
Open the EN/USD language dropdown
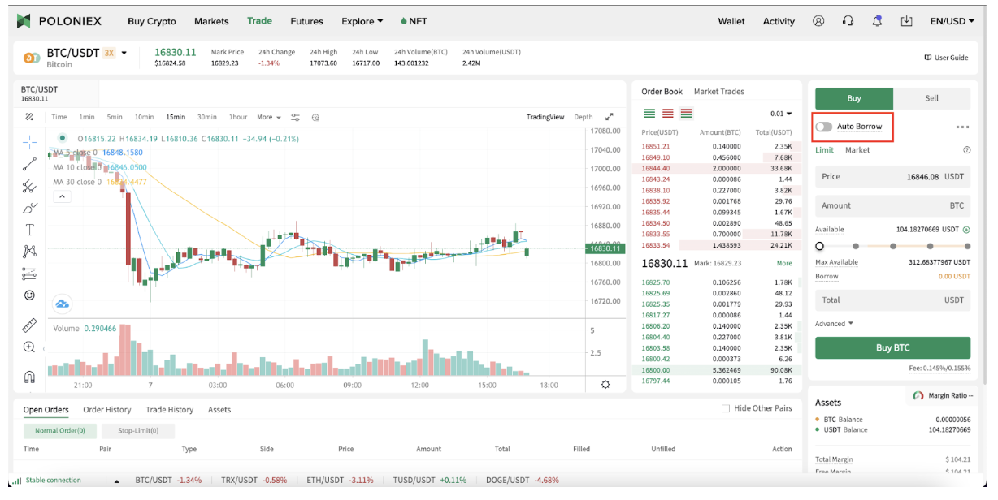click(952, 21)
